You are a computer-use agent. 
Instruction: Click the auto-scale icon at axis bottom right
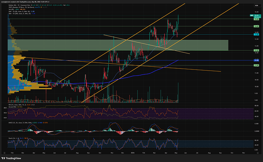258,153
